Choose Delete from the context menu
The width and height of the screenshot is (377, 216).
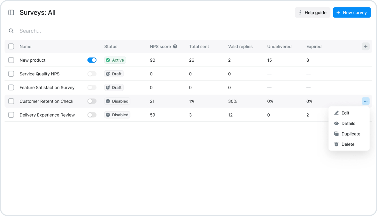point(349,144)
